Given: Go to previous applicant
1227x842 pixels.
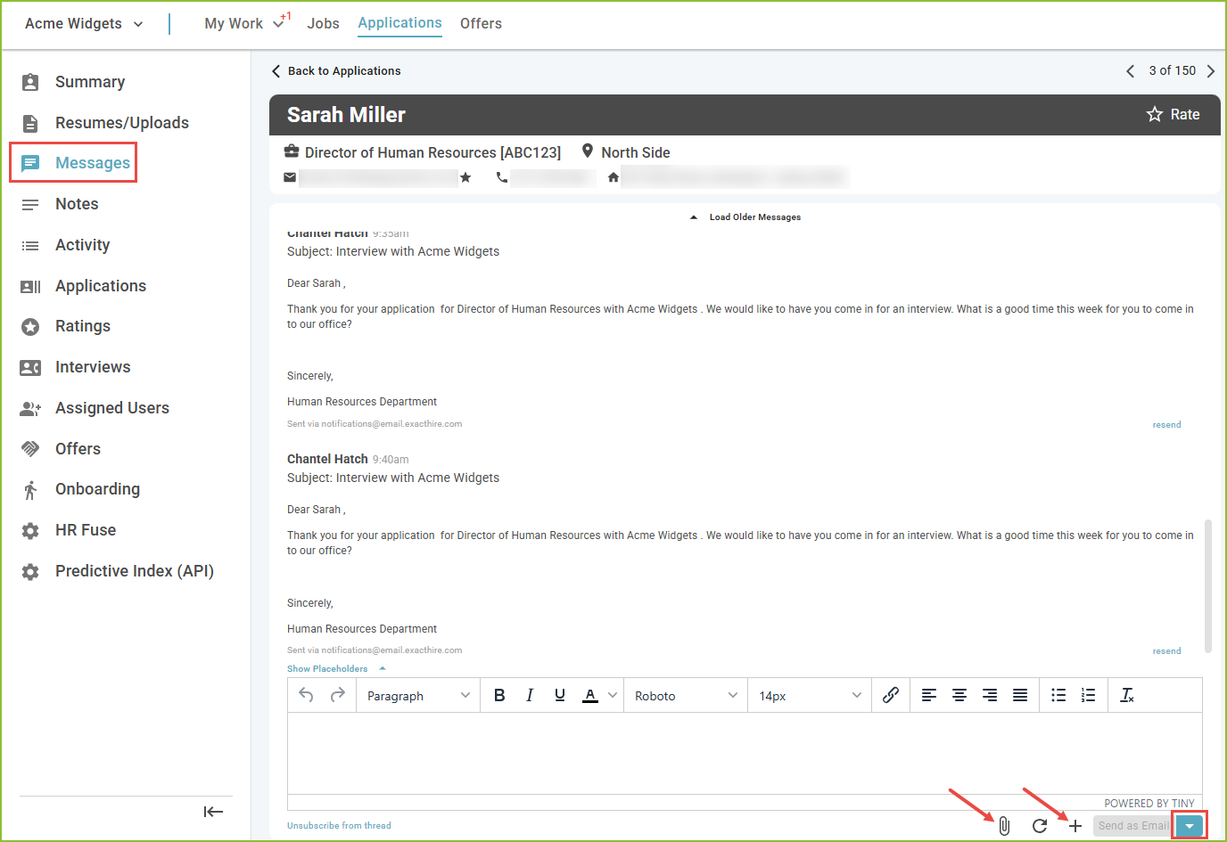Looking at the screenshot, I should point(1130,71).
